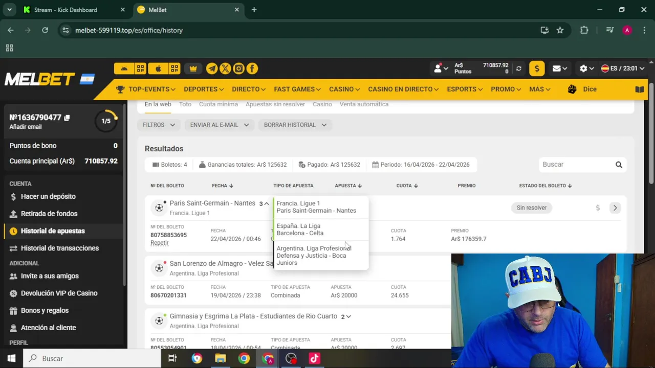The width and height of the screenshot is (655, 368).
Task: Open Hacer un depósito in sidebar
Action: (x=48, y=196)
